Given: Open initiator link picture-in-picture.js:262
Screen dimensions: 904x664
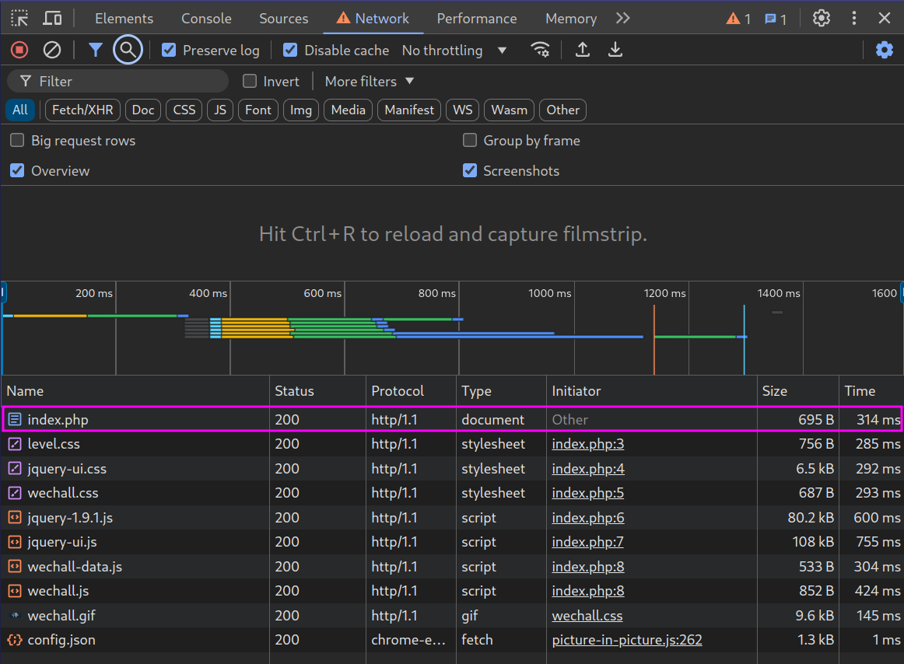Looking at the screenshot, I should tap(627, 640).
